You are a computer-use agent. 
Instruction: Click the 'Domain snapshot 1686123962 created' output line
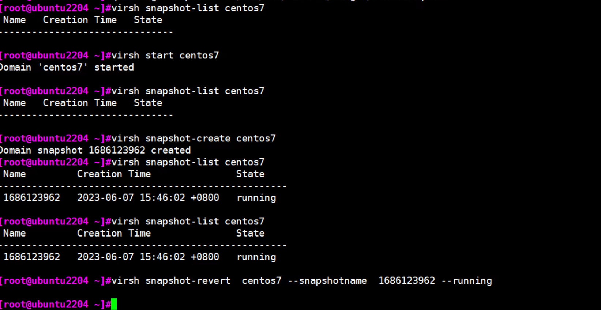(95, 150)
